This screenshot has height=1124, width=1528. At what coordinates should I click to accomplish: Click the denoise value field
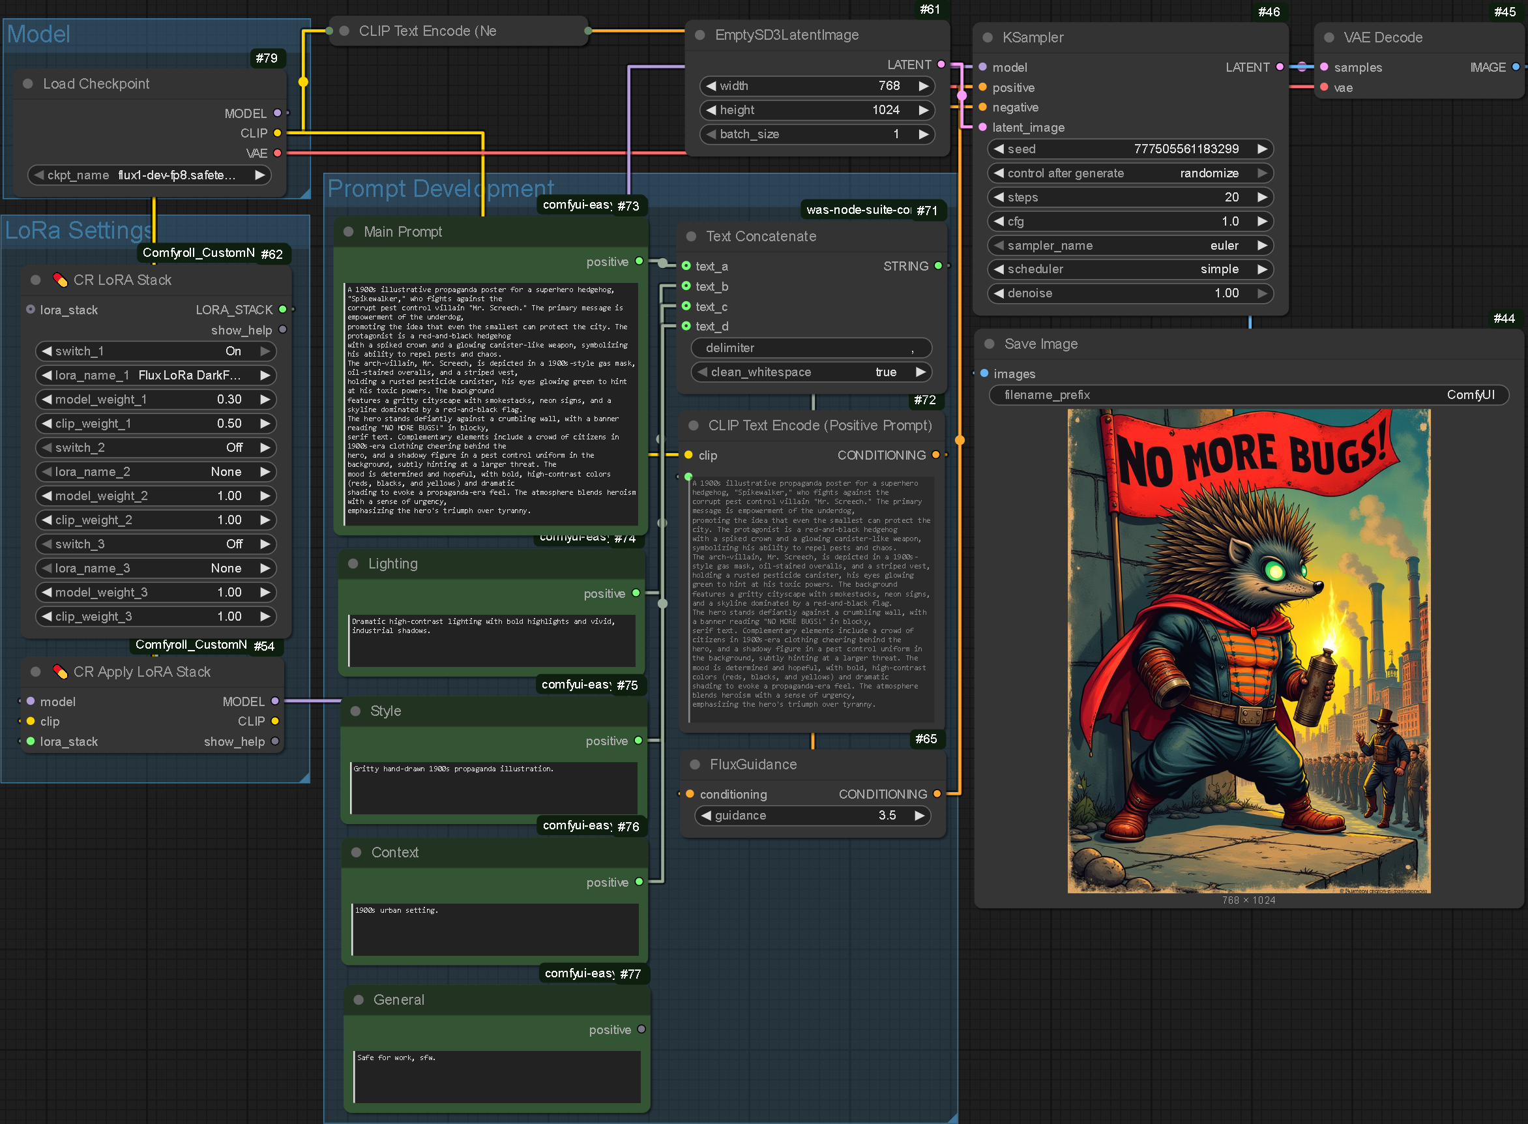1130,293
